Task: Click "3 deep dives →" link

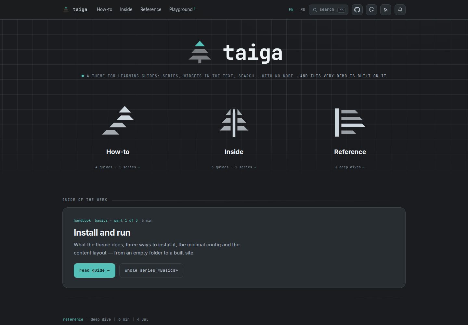Action: pyautogui.click(x=350, y=167)
